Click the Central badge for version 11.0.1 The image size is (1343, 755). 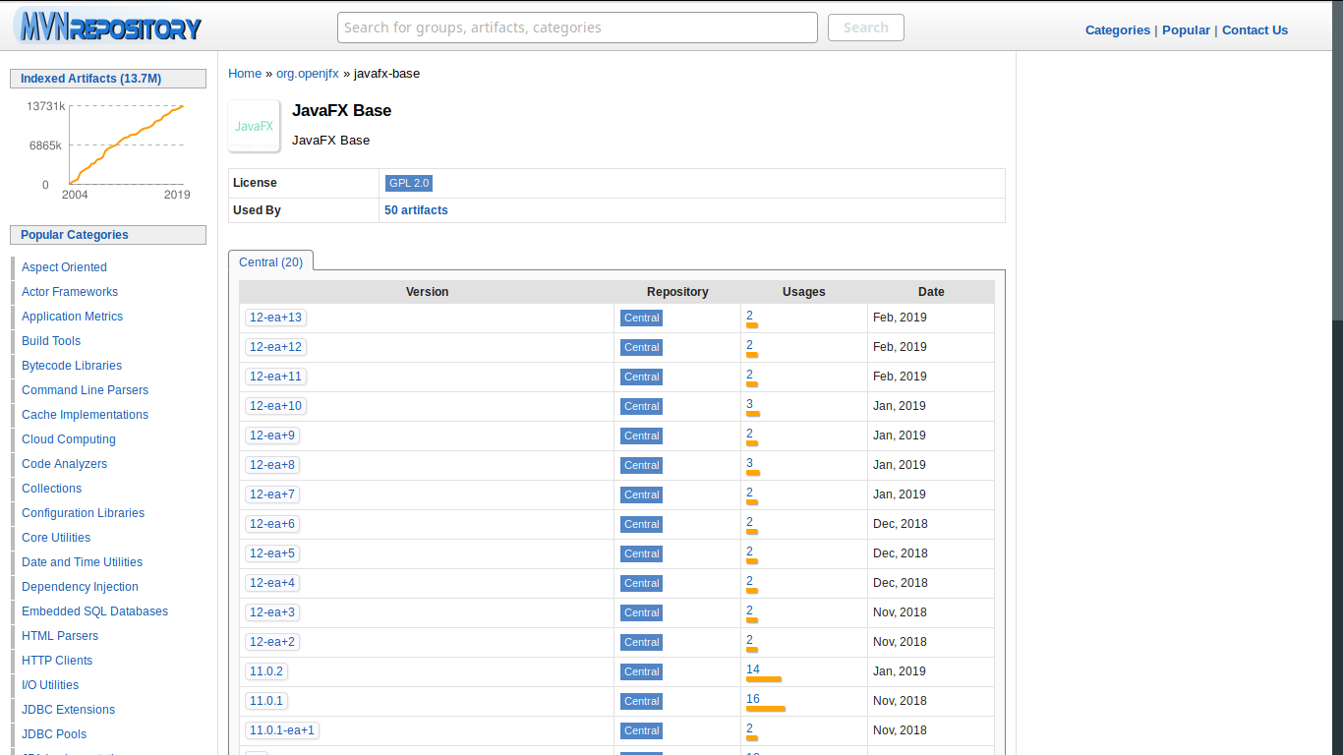pos(641,701)
